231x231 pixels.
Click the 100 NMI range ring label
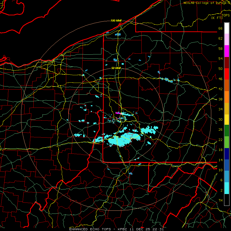pyautogui.click(x=116, y=21)
